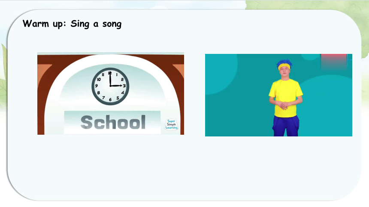369x207 pixels.
Task: Click the clock face above School
Action: coord(110,86)
